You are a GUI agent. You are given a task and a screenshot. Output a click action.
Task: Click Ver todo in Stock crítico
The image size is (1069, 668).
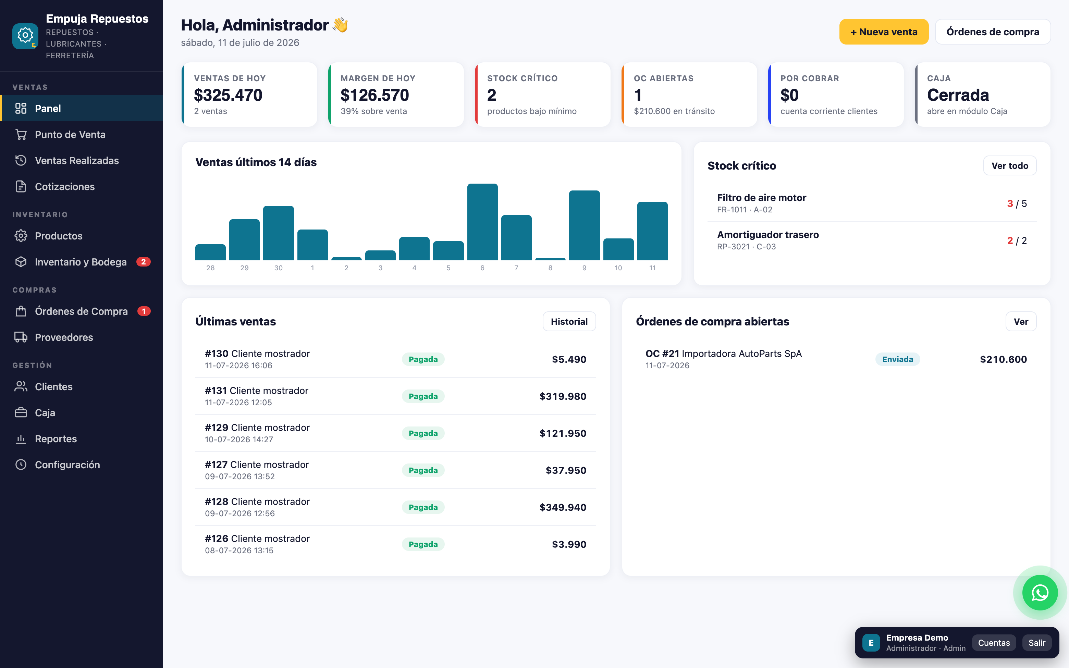1010,166
